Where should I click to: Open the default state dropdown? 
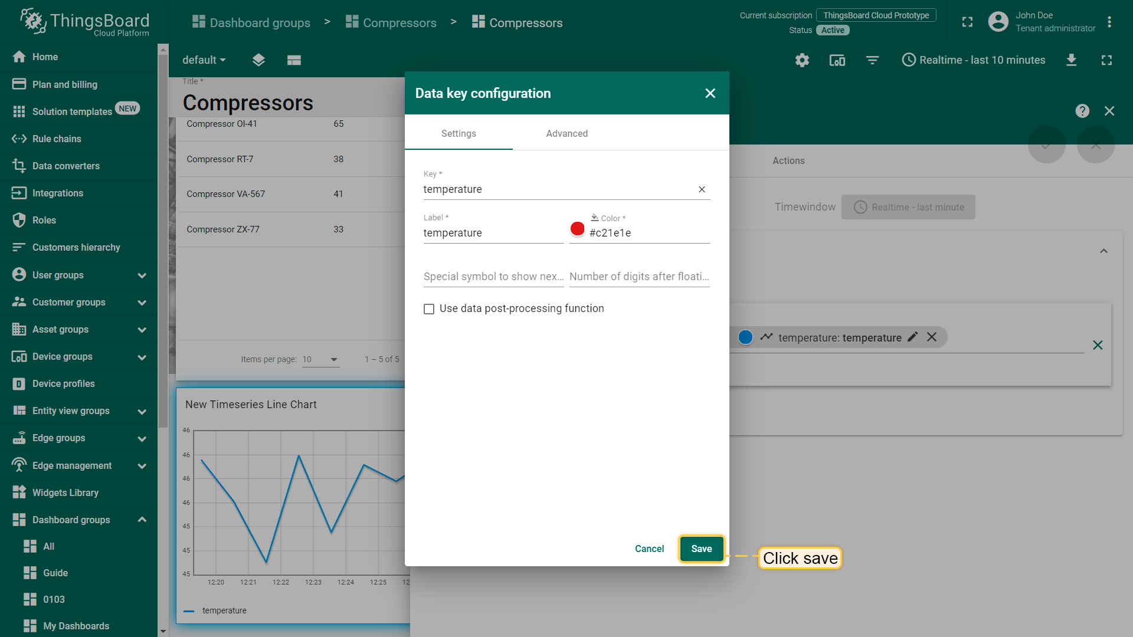204,60
